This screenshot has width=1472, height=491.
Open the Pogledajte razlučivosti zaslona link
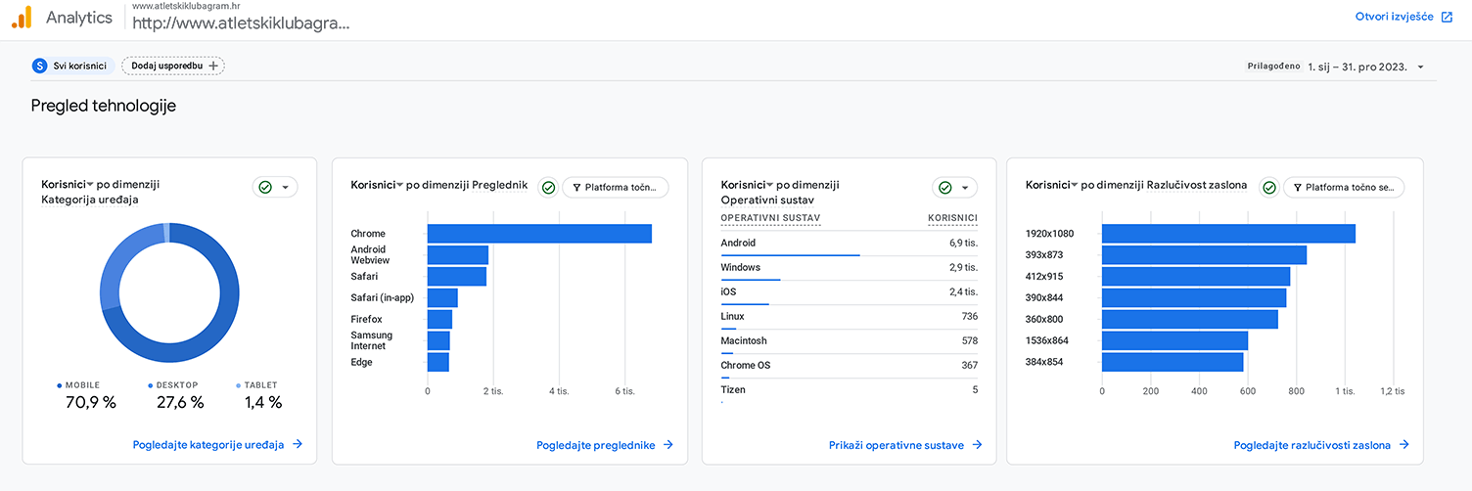pyautogui.click(x=1311, y=445)
